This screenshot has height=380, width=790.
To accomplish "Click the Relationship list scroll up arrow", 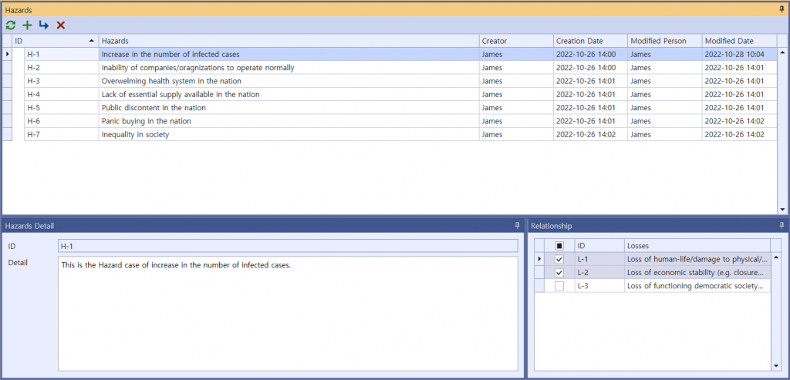I will click(776, 258).
